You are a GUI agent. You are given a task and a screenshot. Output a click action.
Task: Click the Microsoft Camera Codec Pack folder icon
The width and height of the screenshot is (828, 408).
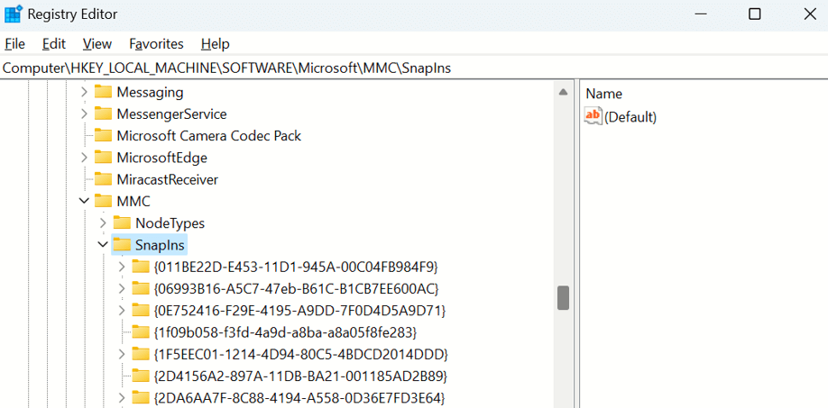tap(103, 136)
